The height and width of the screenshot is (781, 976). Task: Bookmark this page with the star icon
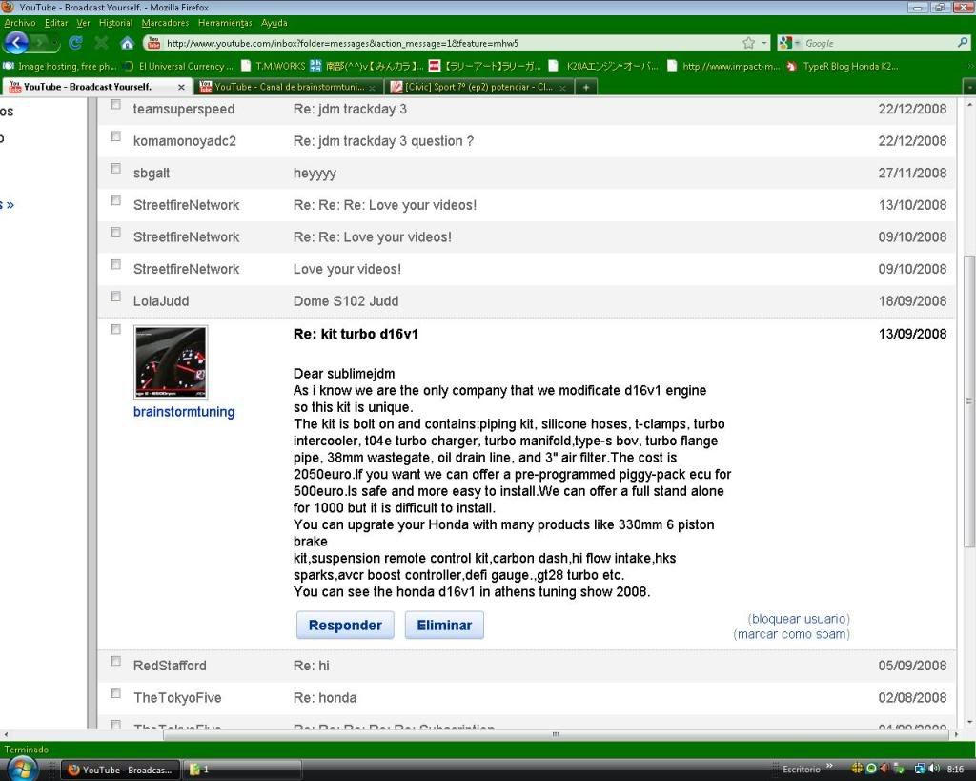(x=748, y=43)
